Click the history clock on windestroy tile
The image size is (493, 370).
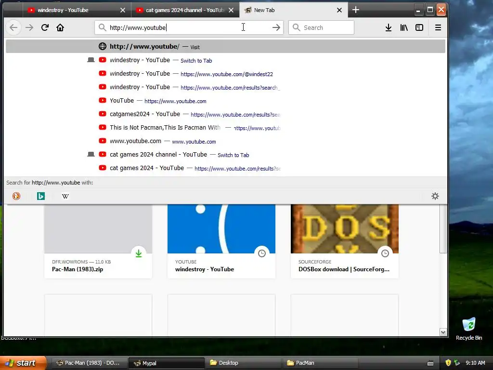coord(262,253)
